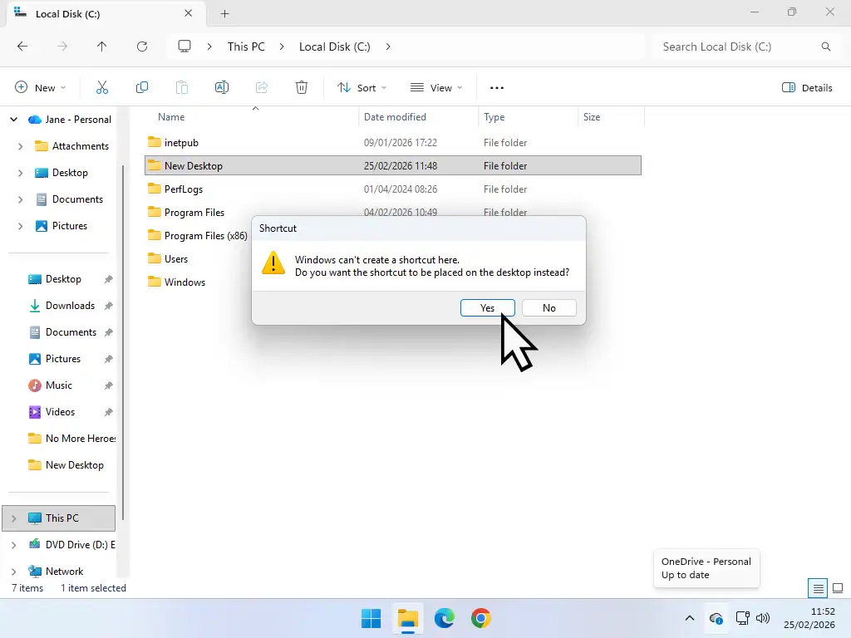
Task: Click the Share icon
Action: [x=262, y=87]
